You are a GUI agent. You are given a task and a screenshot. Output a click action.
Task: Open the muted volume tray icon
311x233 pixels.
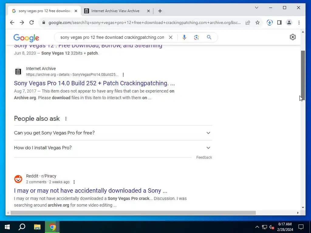coord(272,227)
